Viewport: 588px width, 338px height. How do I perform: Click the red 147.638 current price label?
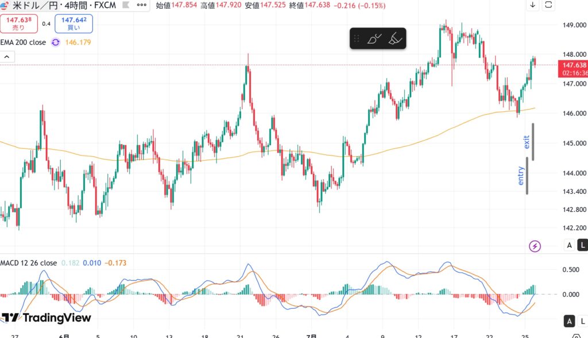pos(574,65)
